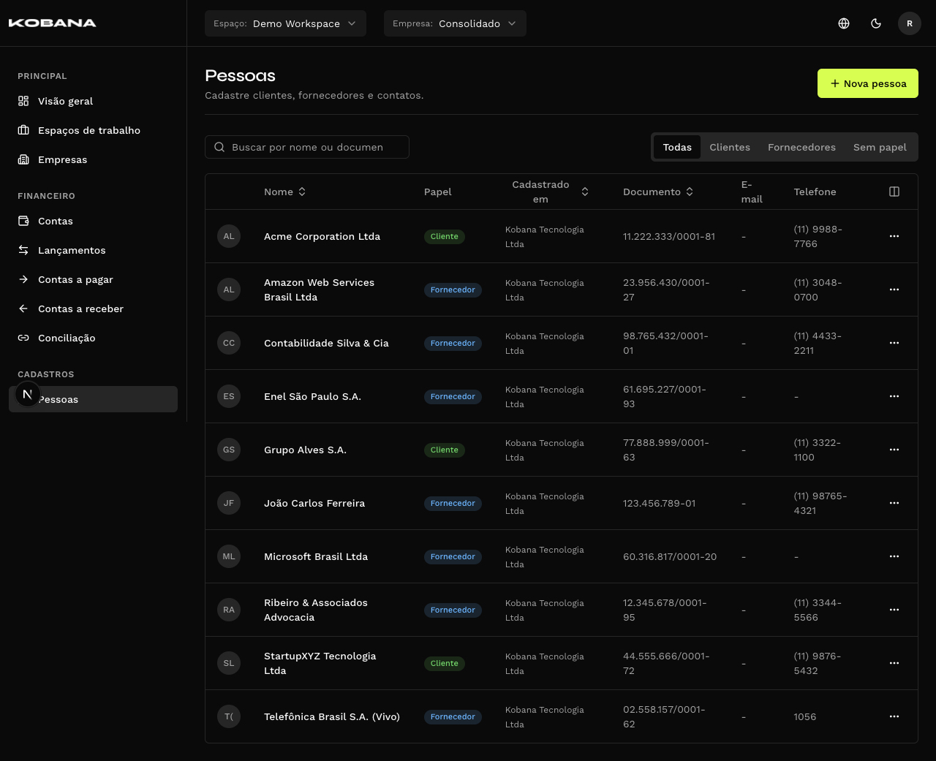Click the Cliente badge of StartupXYZ Tecnologia
The height and width of the screenshot is (761, 936).
445,663
